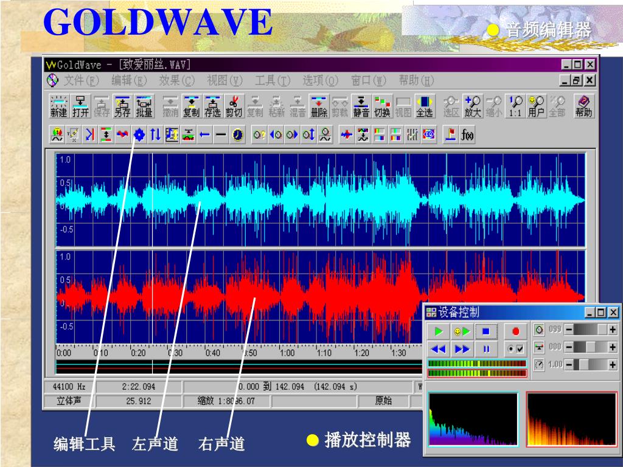Click the 剪裁 (Trim) toolbar button
Viewport: 623px width, 467px height.
point(339,106)
